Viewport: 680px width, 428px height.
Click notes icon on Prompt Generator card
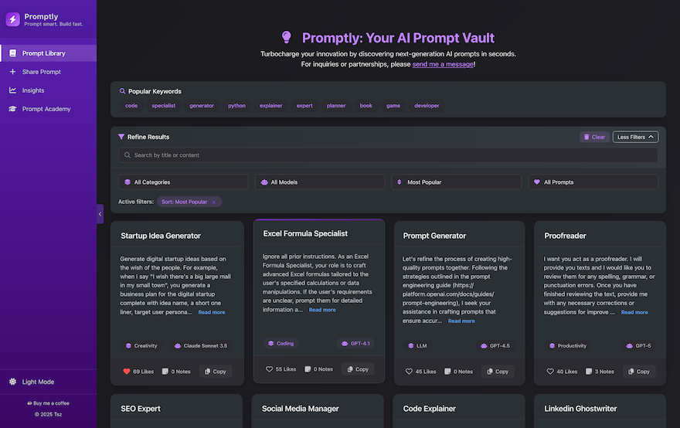pyautogui.click(x=447, y=371)
